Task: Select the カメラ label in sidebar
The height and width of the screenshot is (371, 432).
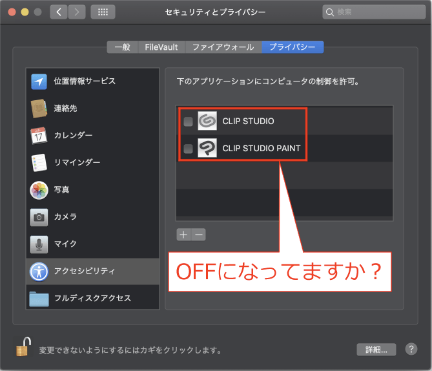Action: coord(65,217)
